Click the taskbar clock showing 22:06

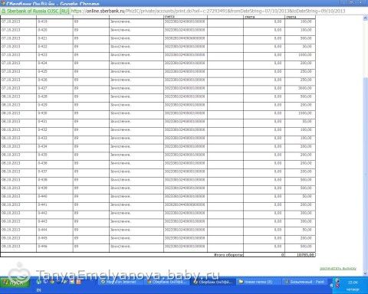(x=353, y=283)
